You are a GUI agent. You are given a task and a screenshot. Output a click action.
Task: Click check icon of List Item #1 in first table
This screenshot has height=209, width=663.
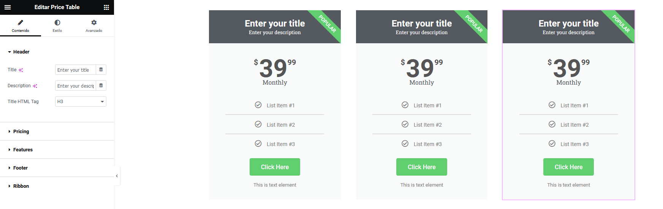[x=258, y=105]
